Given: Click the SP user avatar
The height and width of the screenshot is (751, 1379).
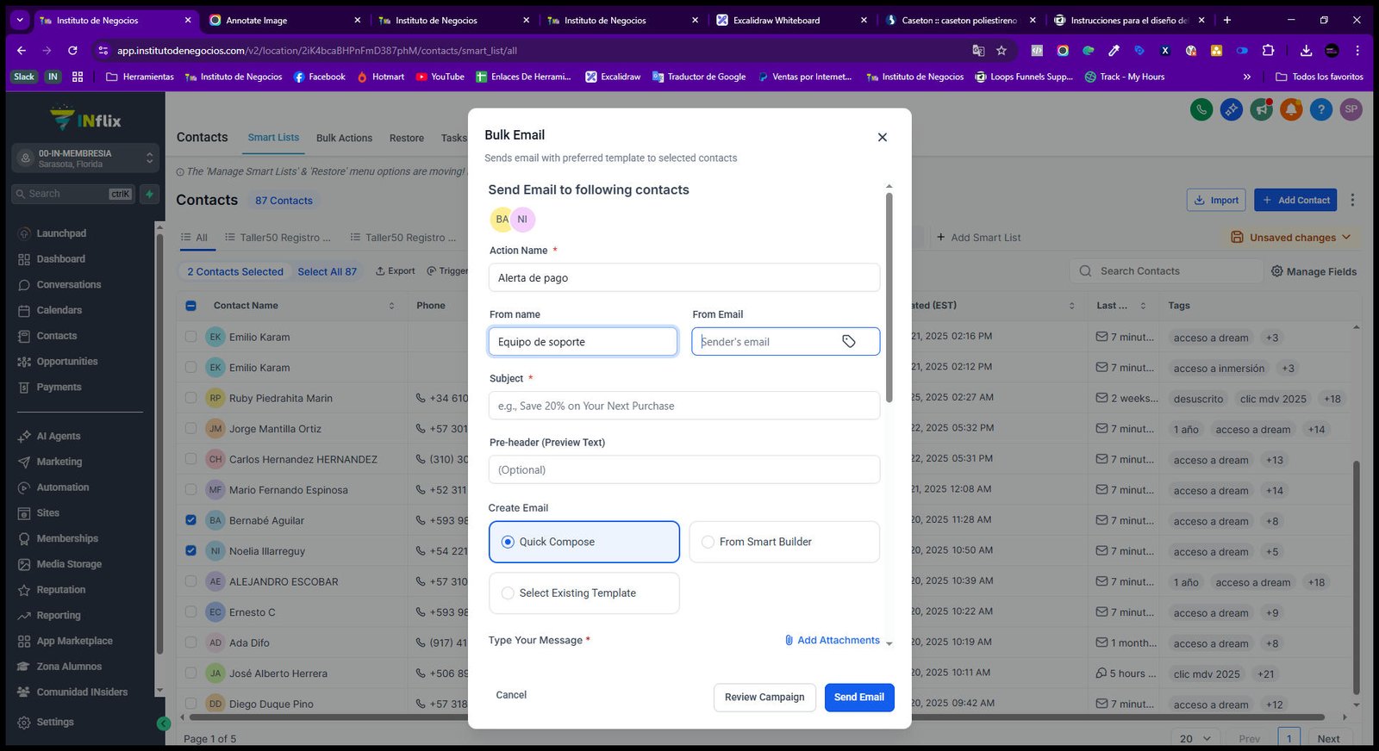Looking at the screenshot, I should 1351,109.
